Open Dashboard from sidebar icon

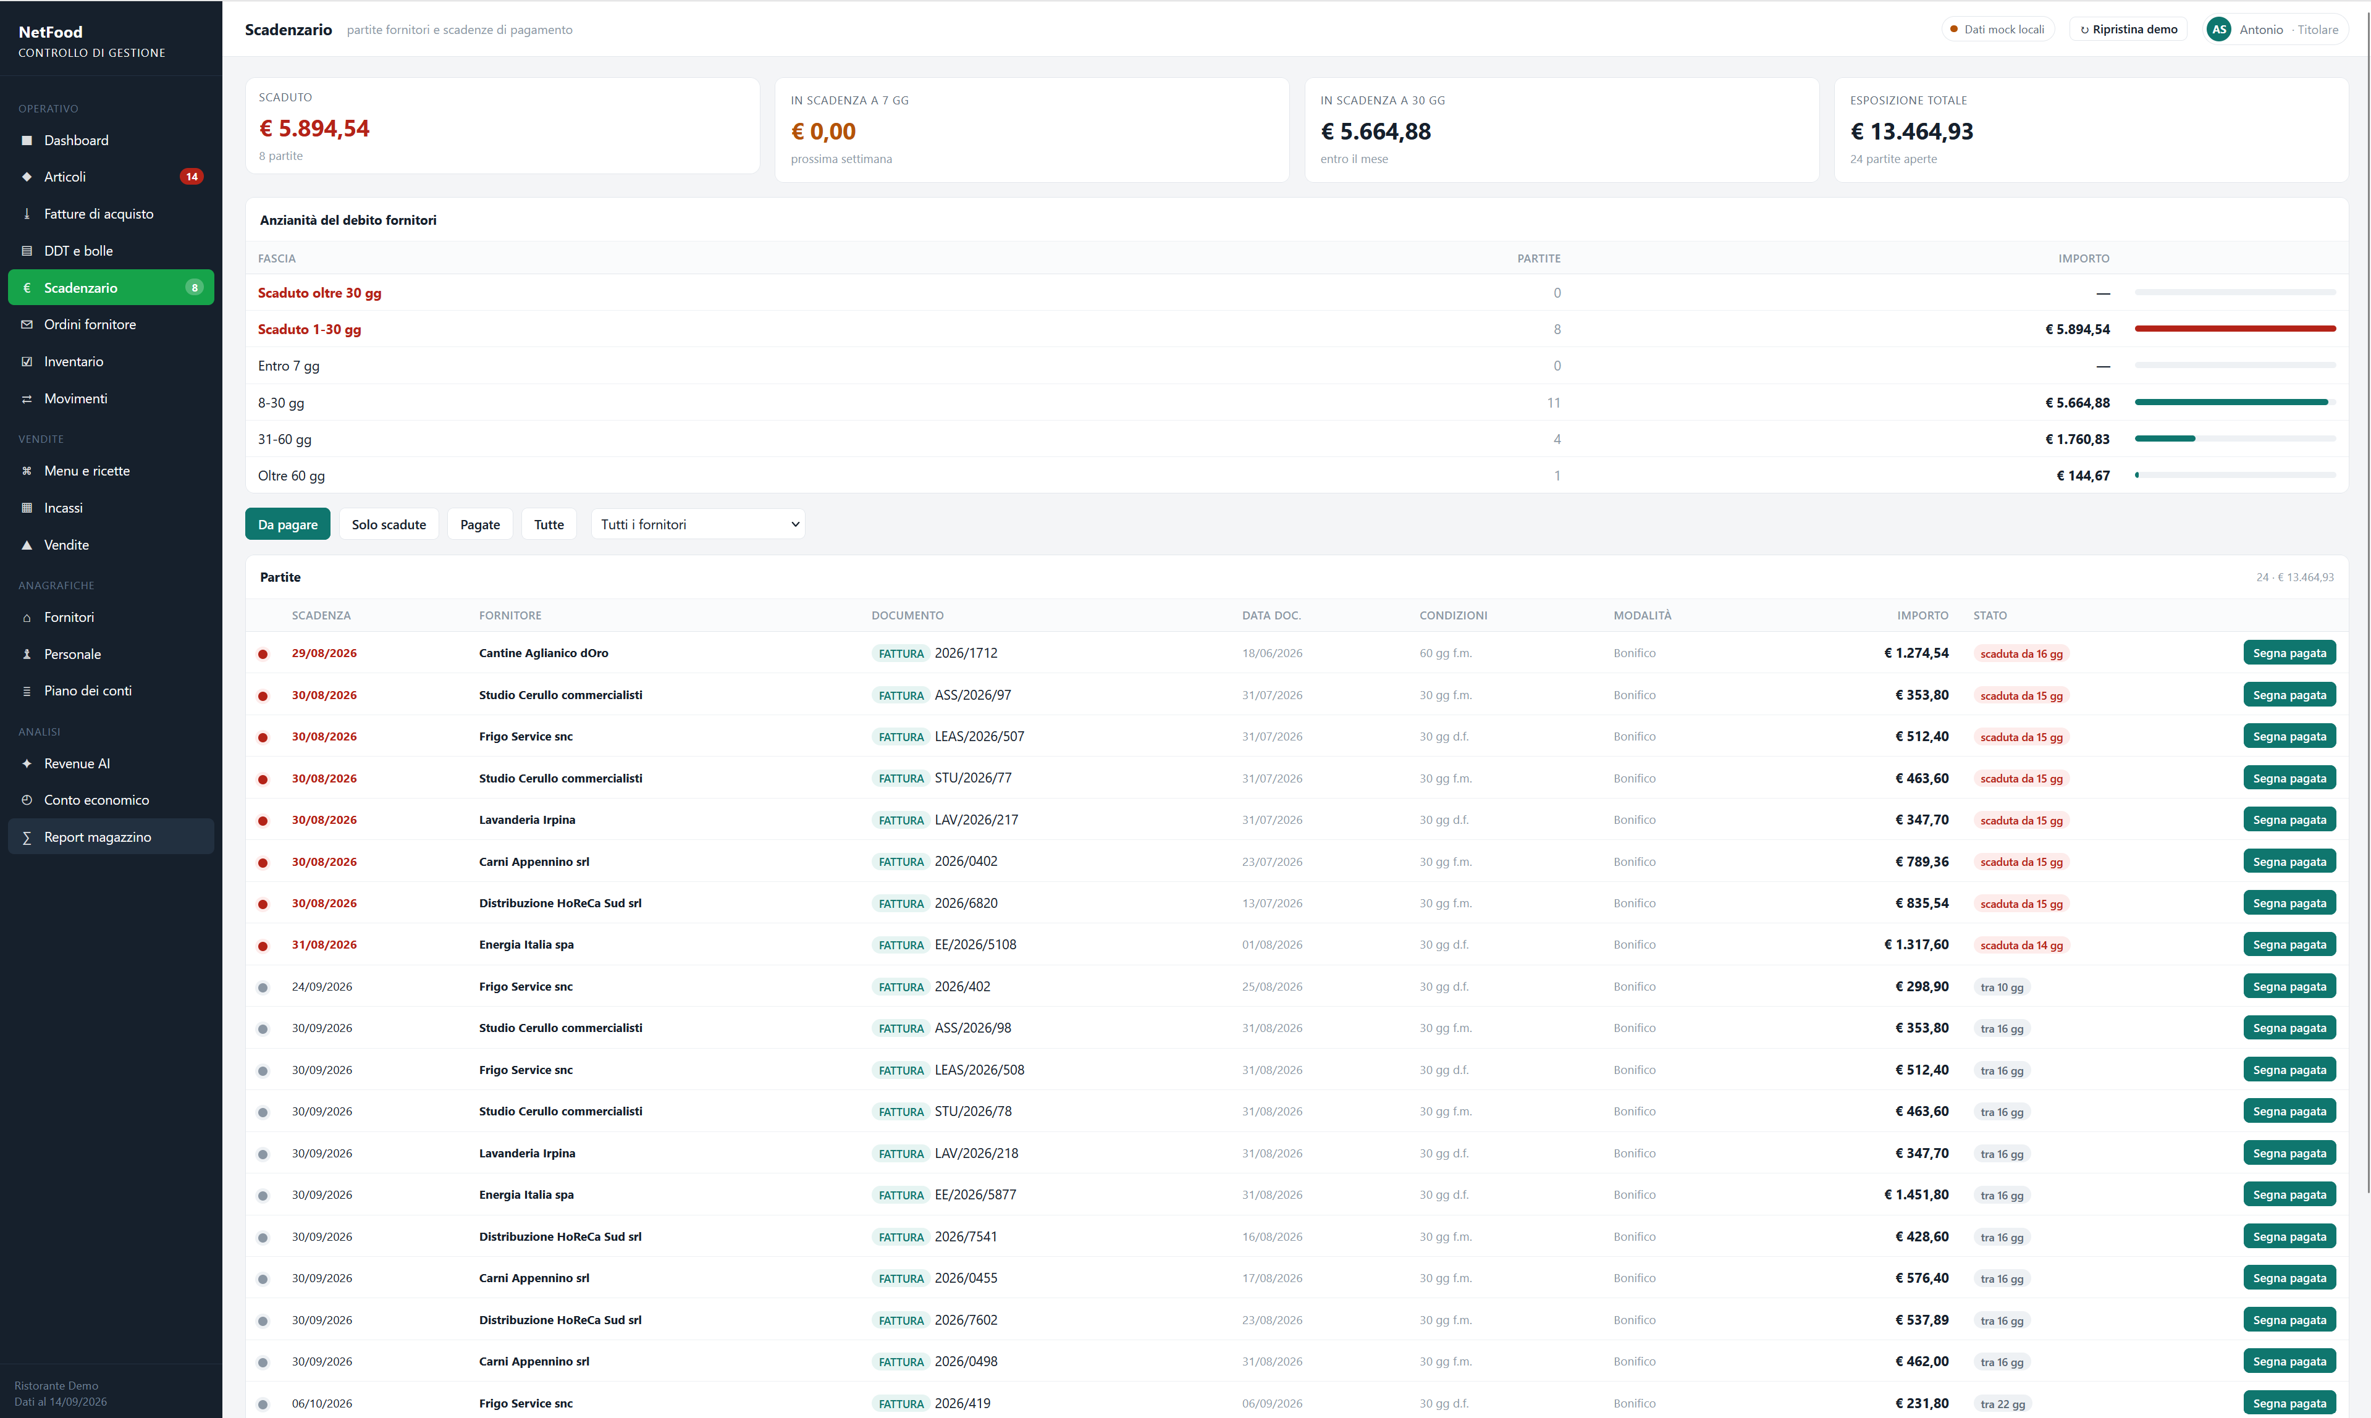tap(27, 140)
